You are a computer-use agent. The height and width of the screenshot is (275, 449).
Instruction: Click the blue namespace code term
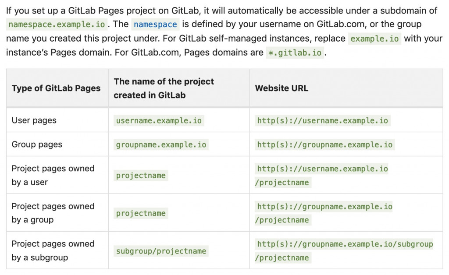[x=155, y=25]
